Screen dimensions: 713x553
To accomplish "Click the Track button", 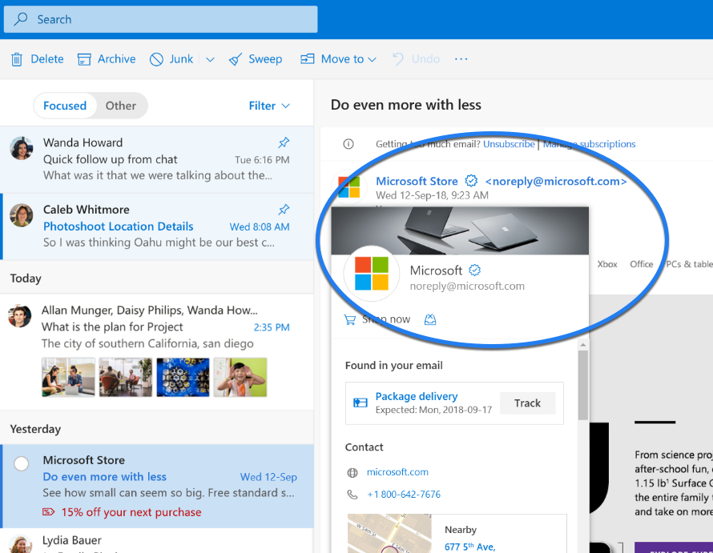I will (527, 403).
